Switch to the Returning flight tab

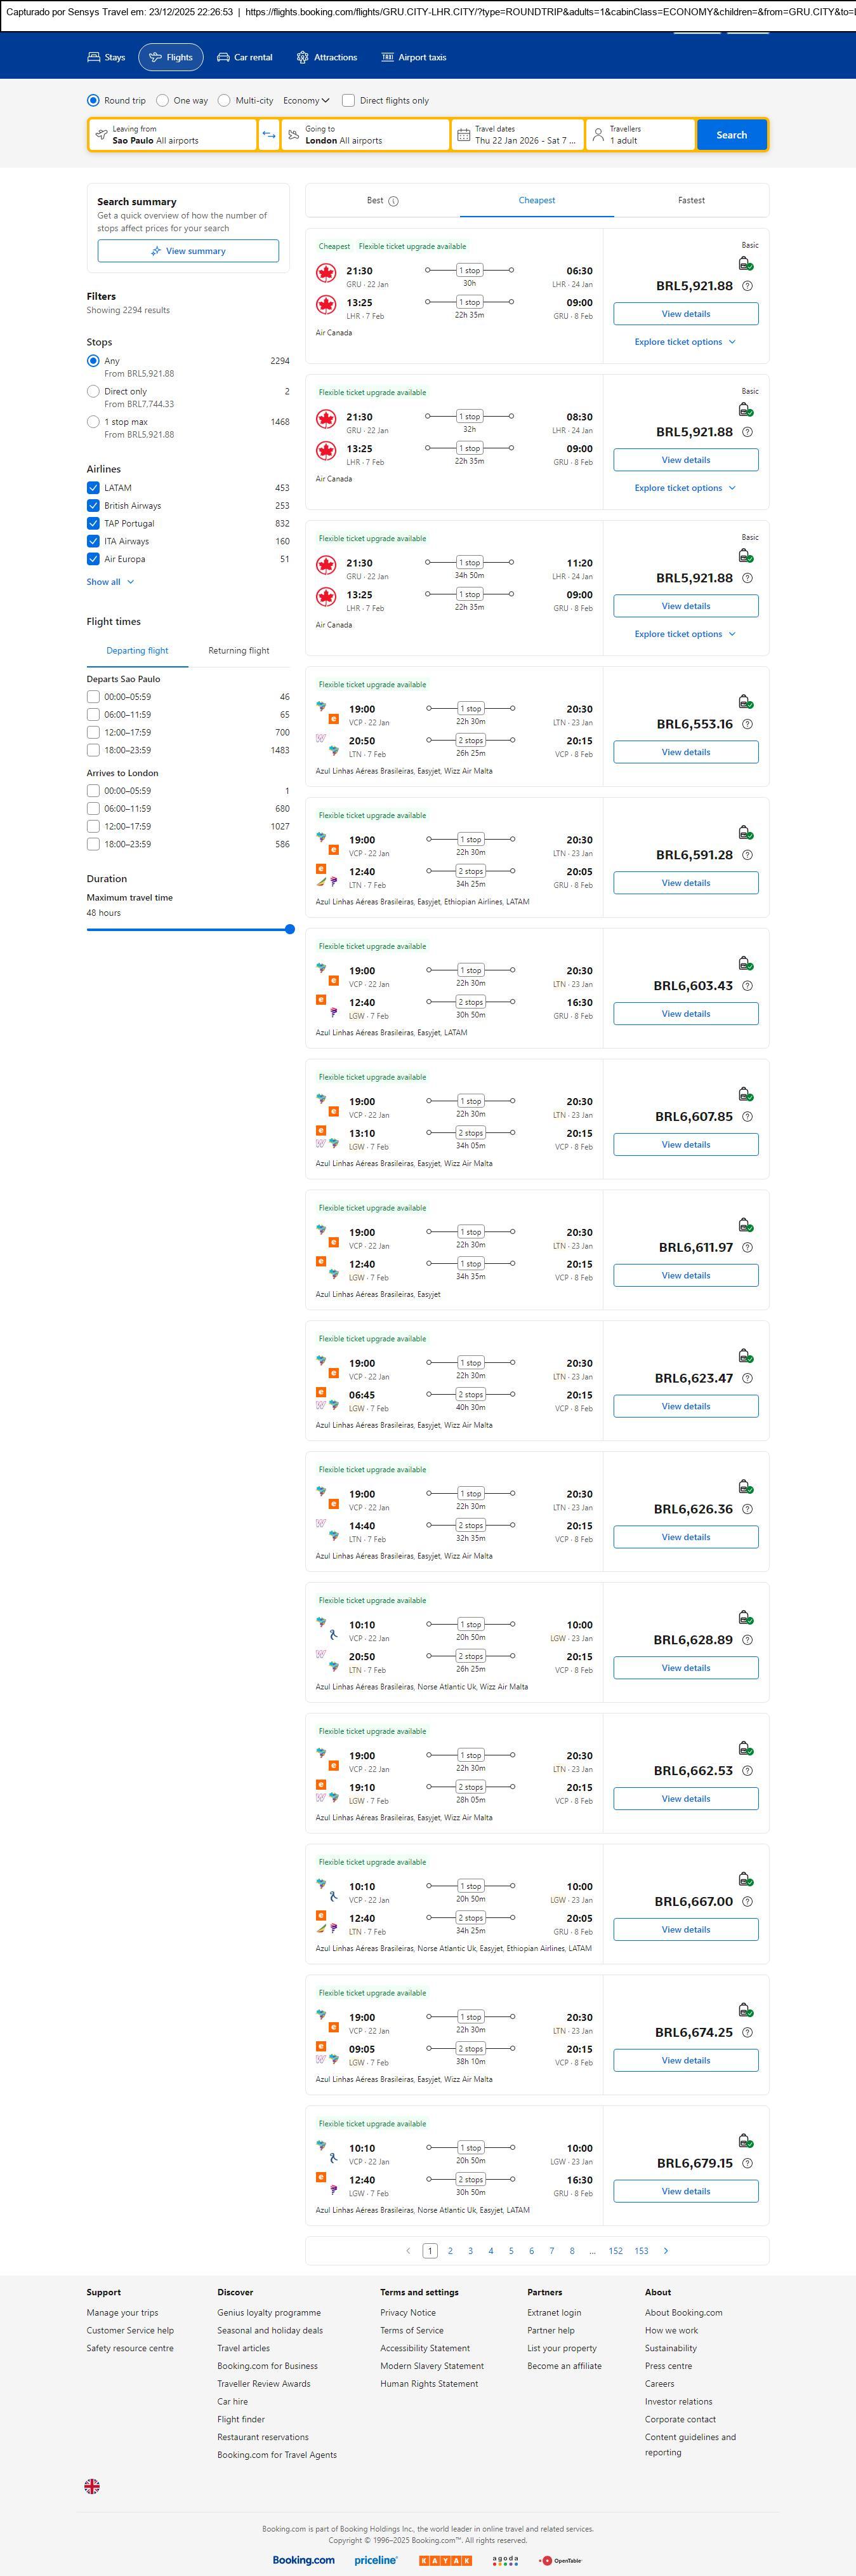[239, 651]
